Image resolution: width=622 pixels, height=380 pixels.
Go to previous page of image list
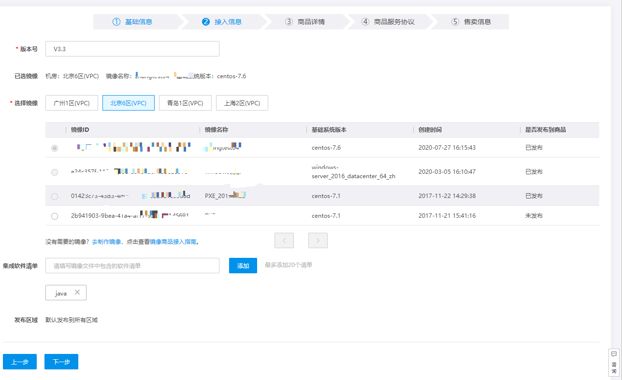[x=284, y=240]
